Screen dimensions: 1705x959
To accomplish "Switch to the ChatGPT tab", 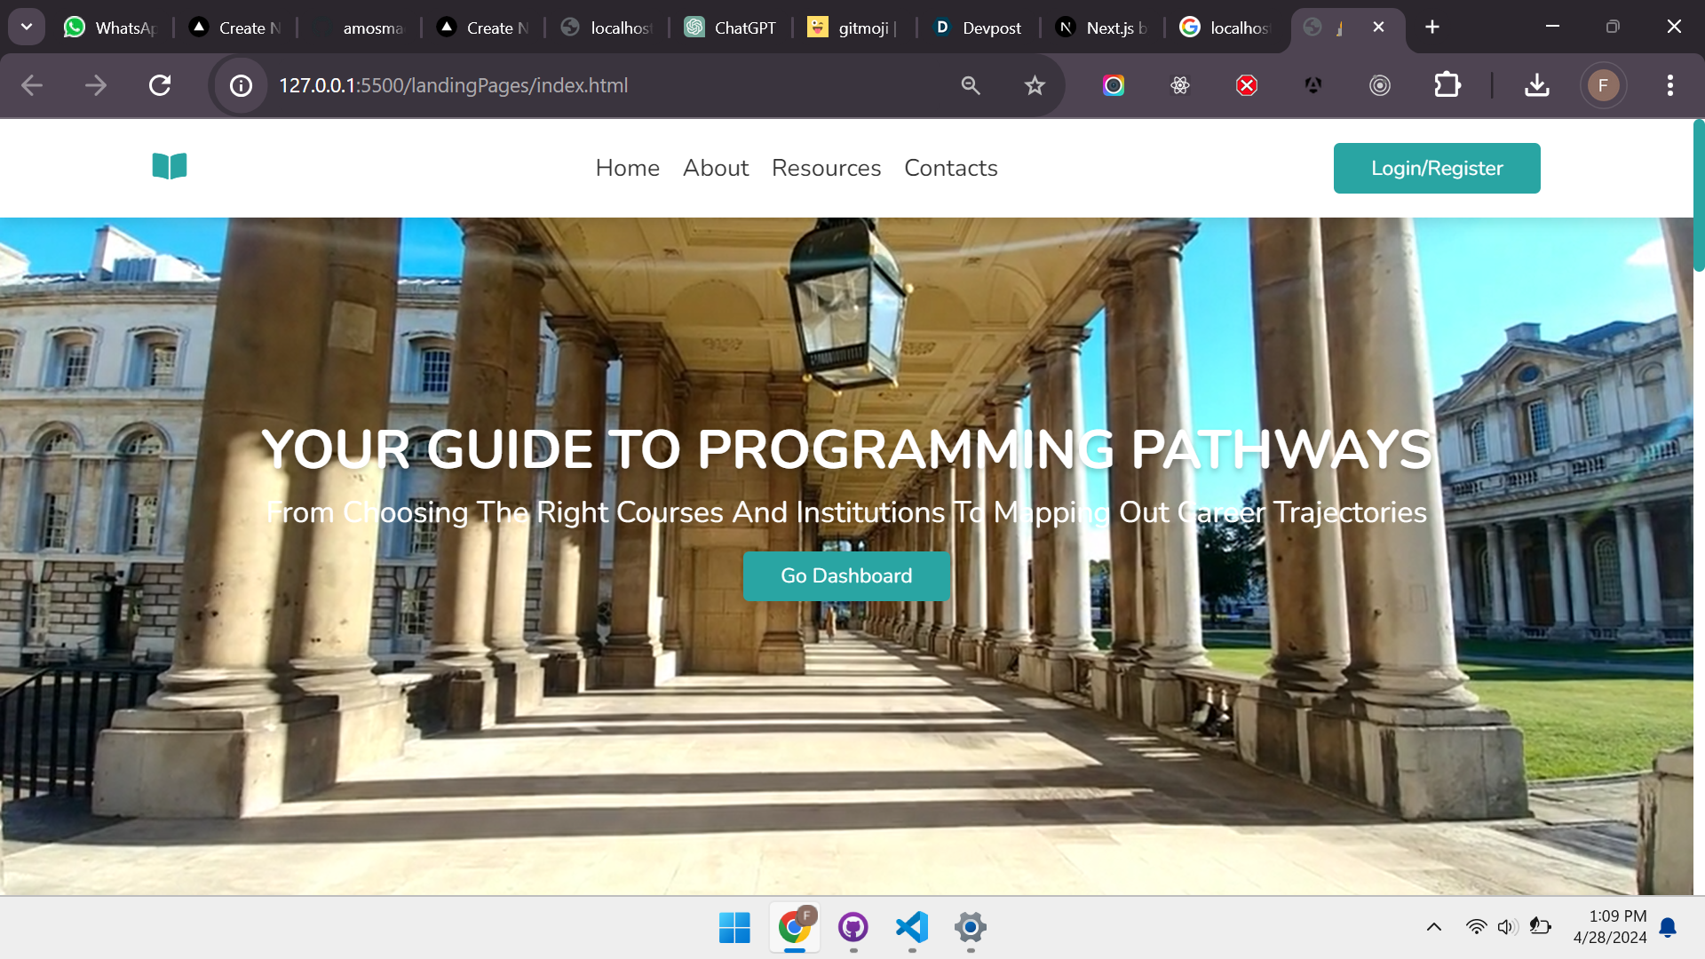I will tap(731, 28).
